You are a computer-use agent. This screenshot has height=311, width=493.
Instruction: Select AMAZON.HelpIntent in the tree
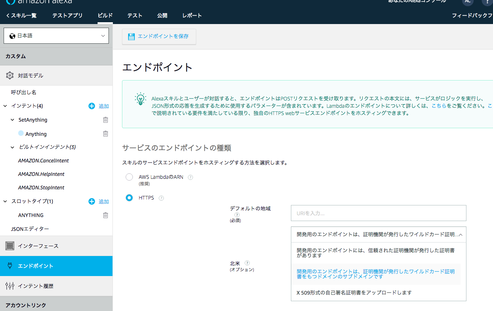click(x=41, y=174)
